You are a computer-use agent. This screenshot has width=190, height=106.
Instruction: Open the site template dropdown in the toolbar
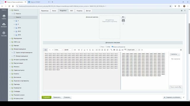[132, 50]
